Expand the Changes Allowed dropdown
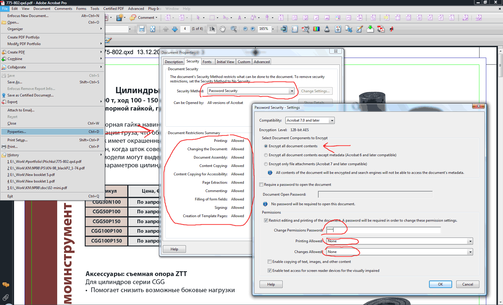 400,252
